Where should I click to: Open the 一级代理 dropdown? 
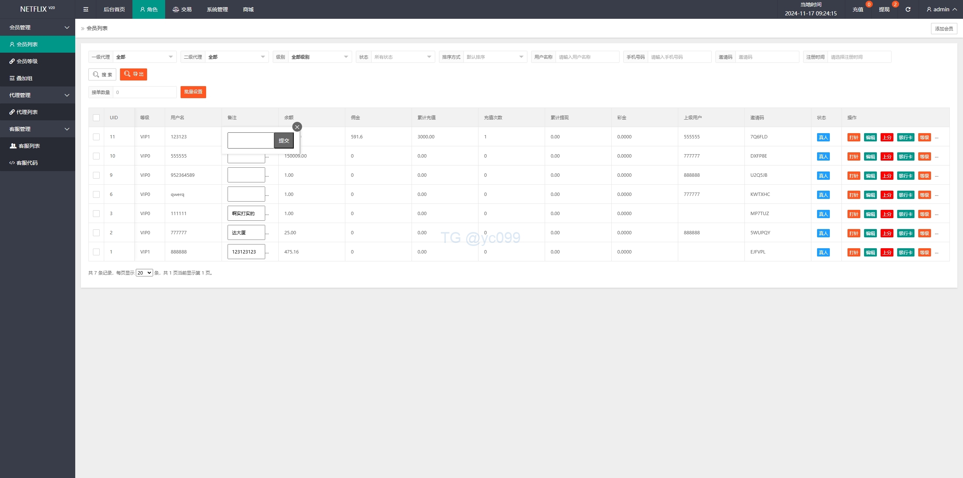144,57
